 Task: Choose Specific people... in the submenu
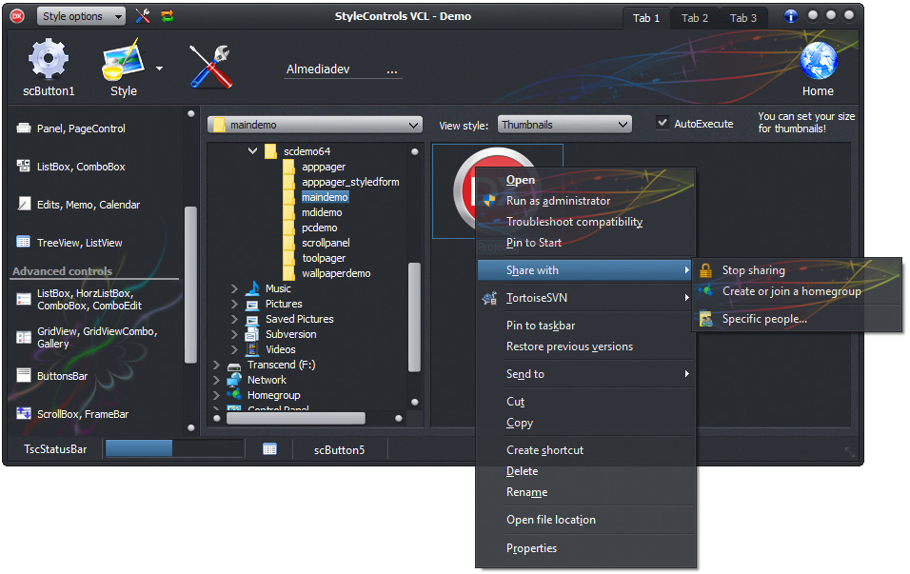[798, 319]
